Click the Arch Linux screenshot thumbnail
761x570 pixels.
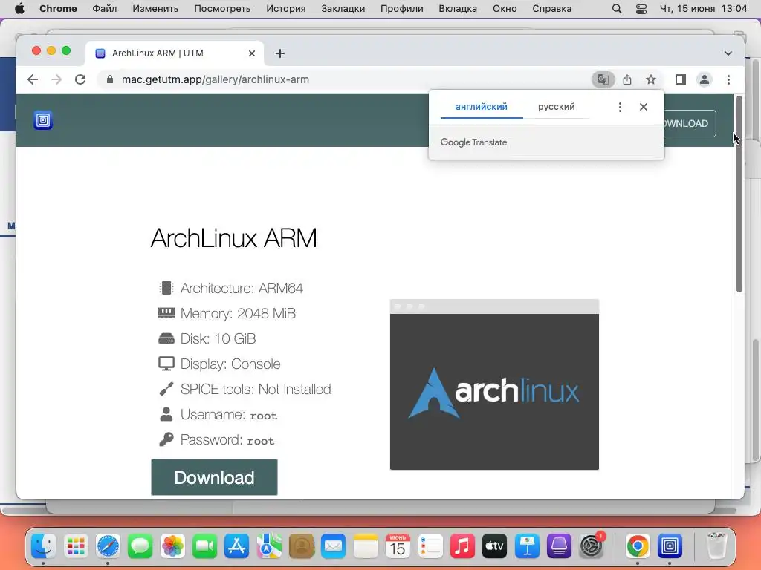pyautogui.click(x=494, y=384)
